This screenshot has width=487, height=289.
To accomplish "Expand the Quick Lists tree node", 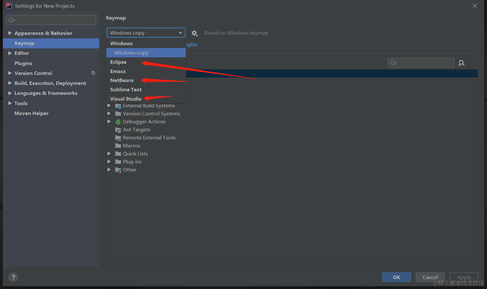I will (109, 153).
